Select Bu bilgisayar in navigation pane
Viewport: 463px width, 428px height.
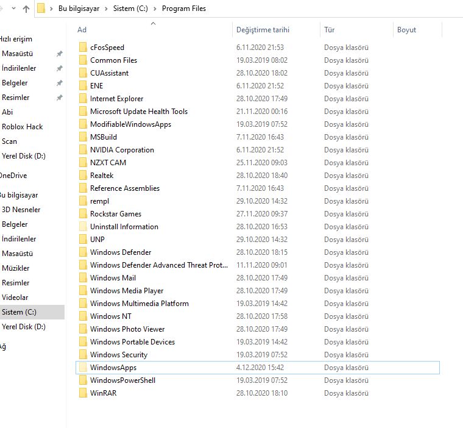coord(19,195)
